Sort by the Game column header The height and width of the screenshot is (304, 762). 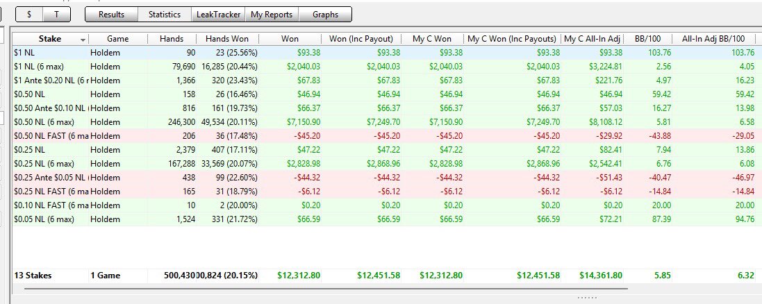click(118, 39)
